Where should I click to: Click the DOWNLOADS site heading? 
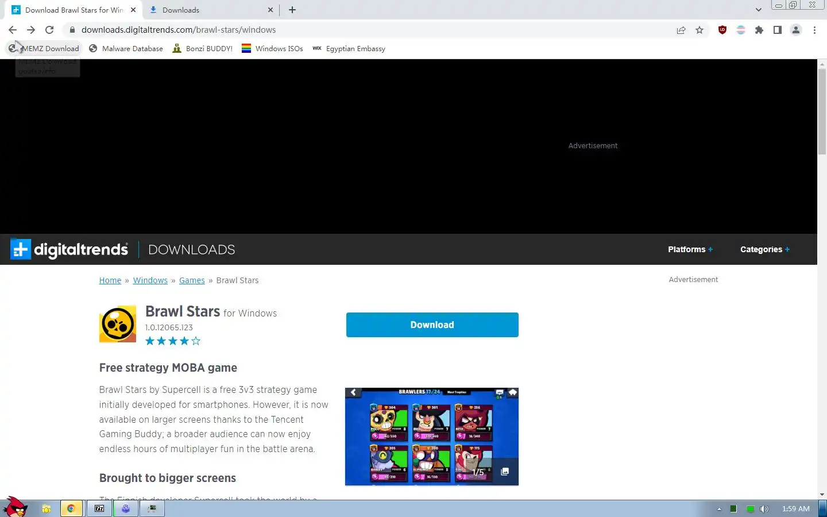pyautogui.click(x=192, y=250)
